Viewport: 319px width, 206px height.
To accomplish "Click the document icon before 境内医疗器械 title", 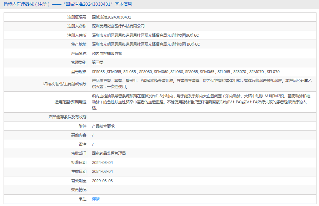I will [6, 4].
